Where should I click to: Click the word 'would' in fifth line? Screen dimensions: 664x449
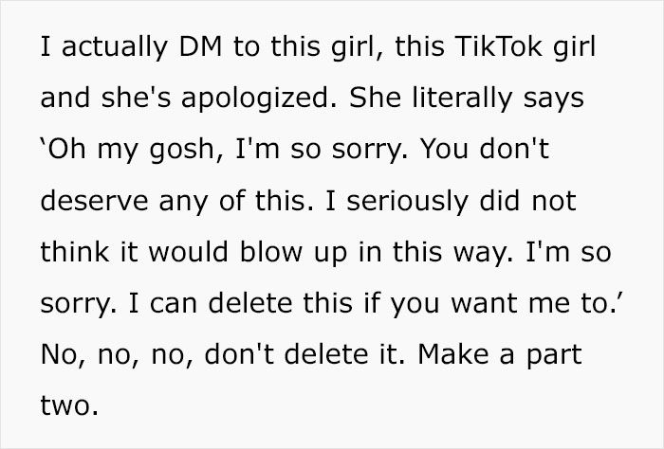point(189,251)
